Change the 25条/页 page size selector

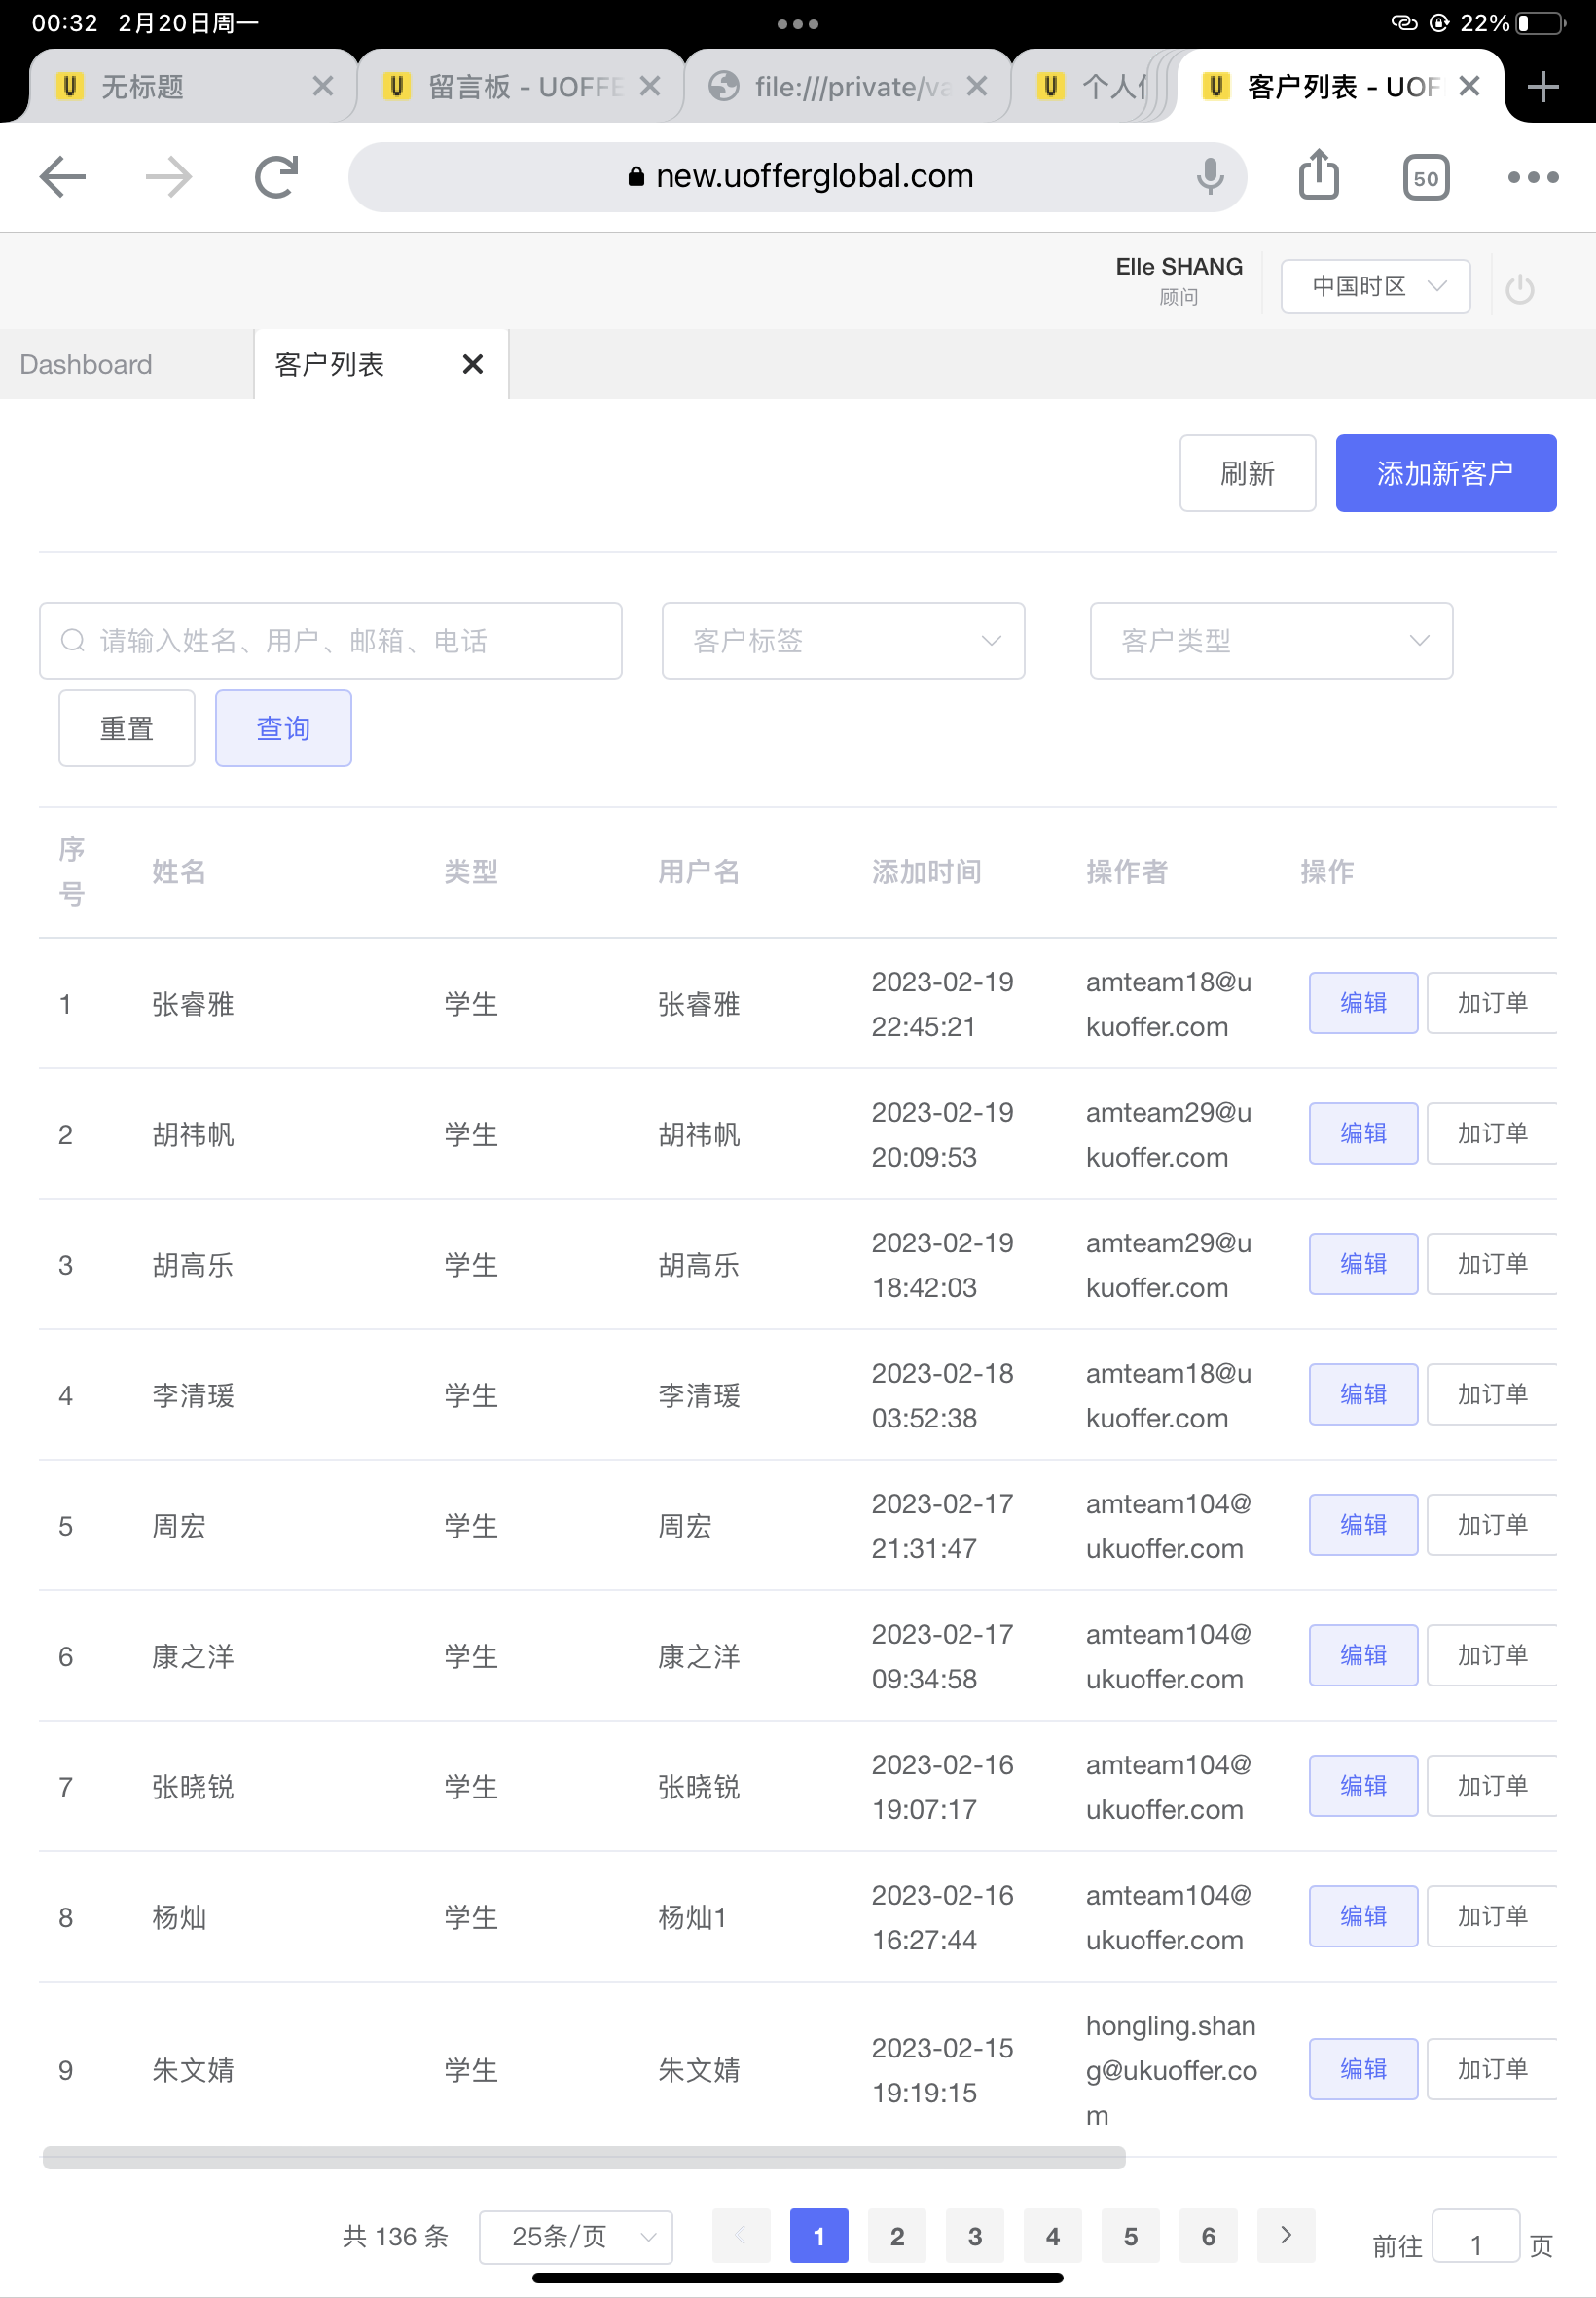[x=576, y=2236]
